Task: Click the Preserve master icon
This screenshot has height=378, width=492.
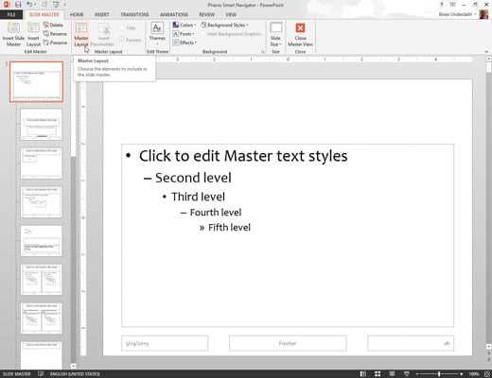Action: 55,43
